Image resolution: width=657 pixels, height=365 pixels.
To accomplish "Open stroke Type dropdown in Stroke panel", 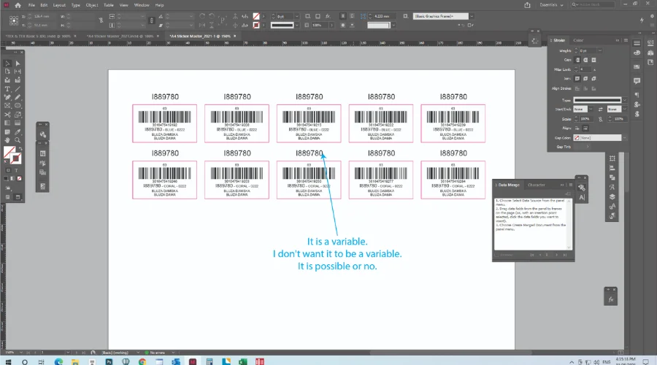I will tap(624, 100).
